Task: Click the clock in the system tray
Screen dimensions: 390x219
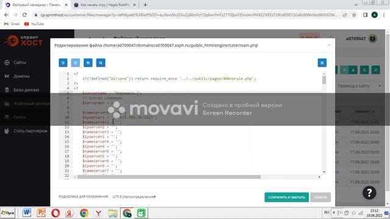Action: click(374, 213)
